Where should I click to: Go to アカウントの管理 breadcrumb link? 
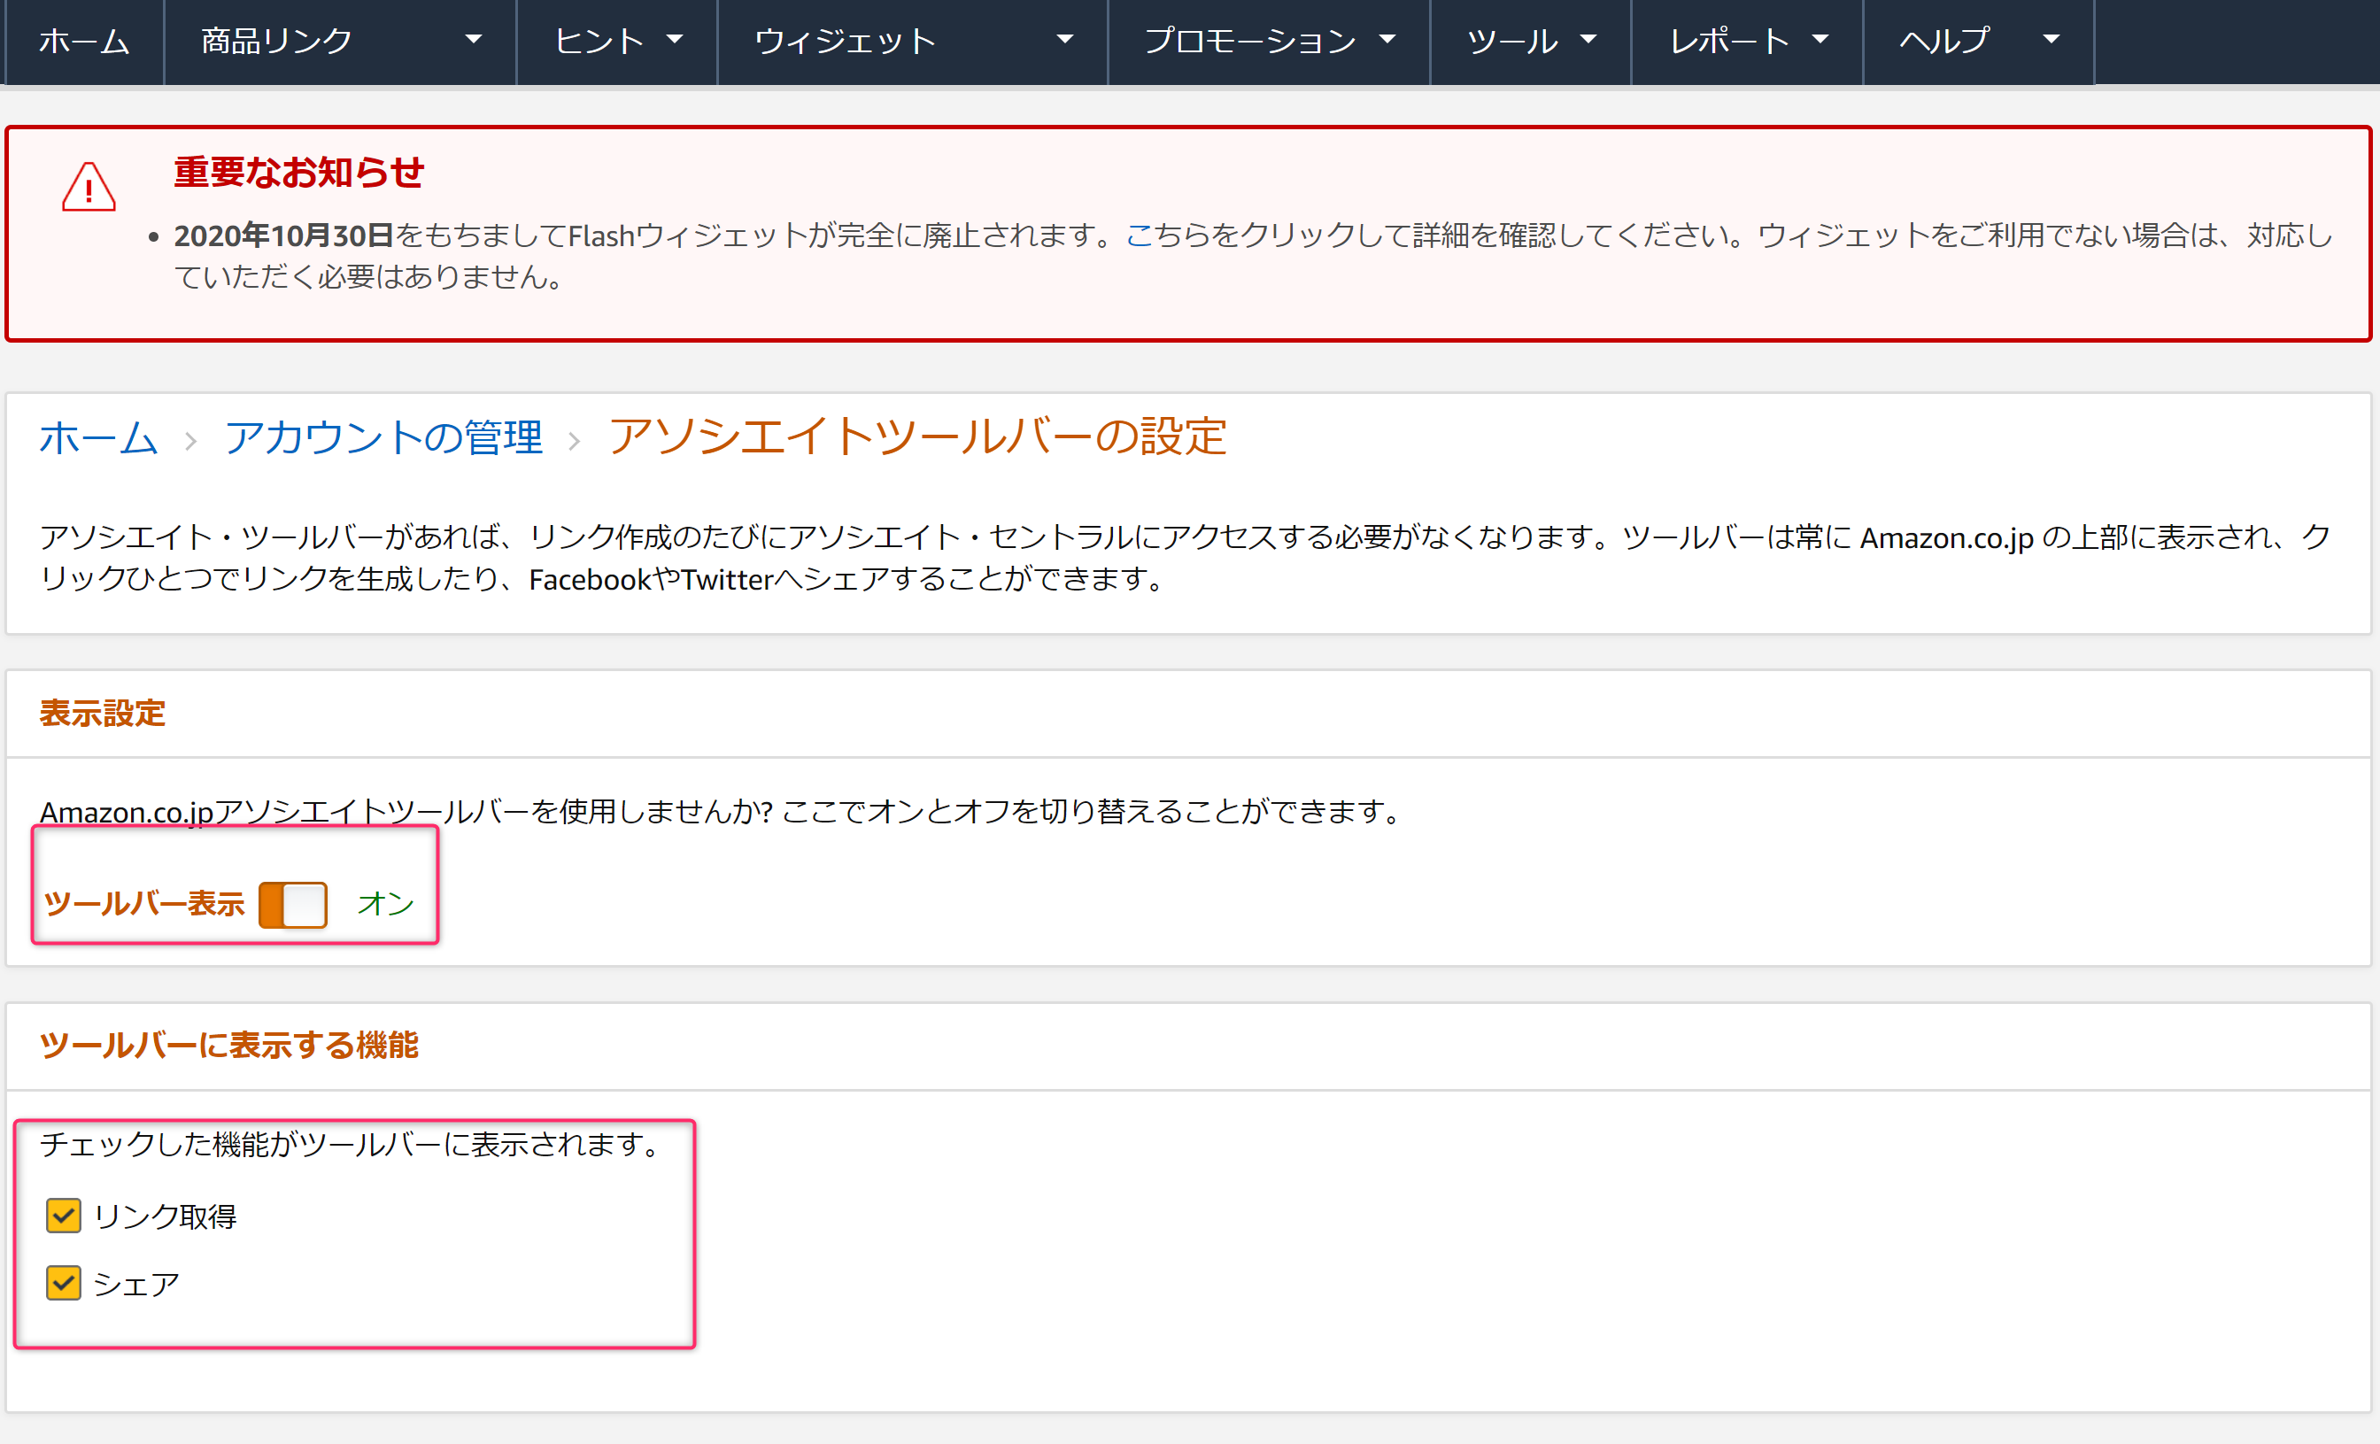click(x=383, y=437)
